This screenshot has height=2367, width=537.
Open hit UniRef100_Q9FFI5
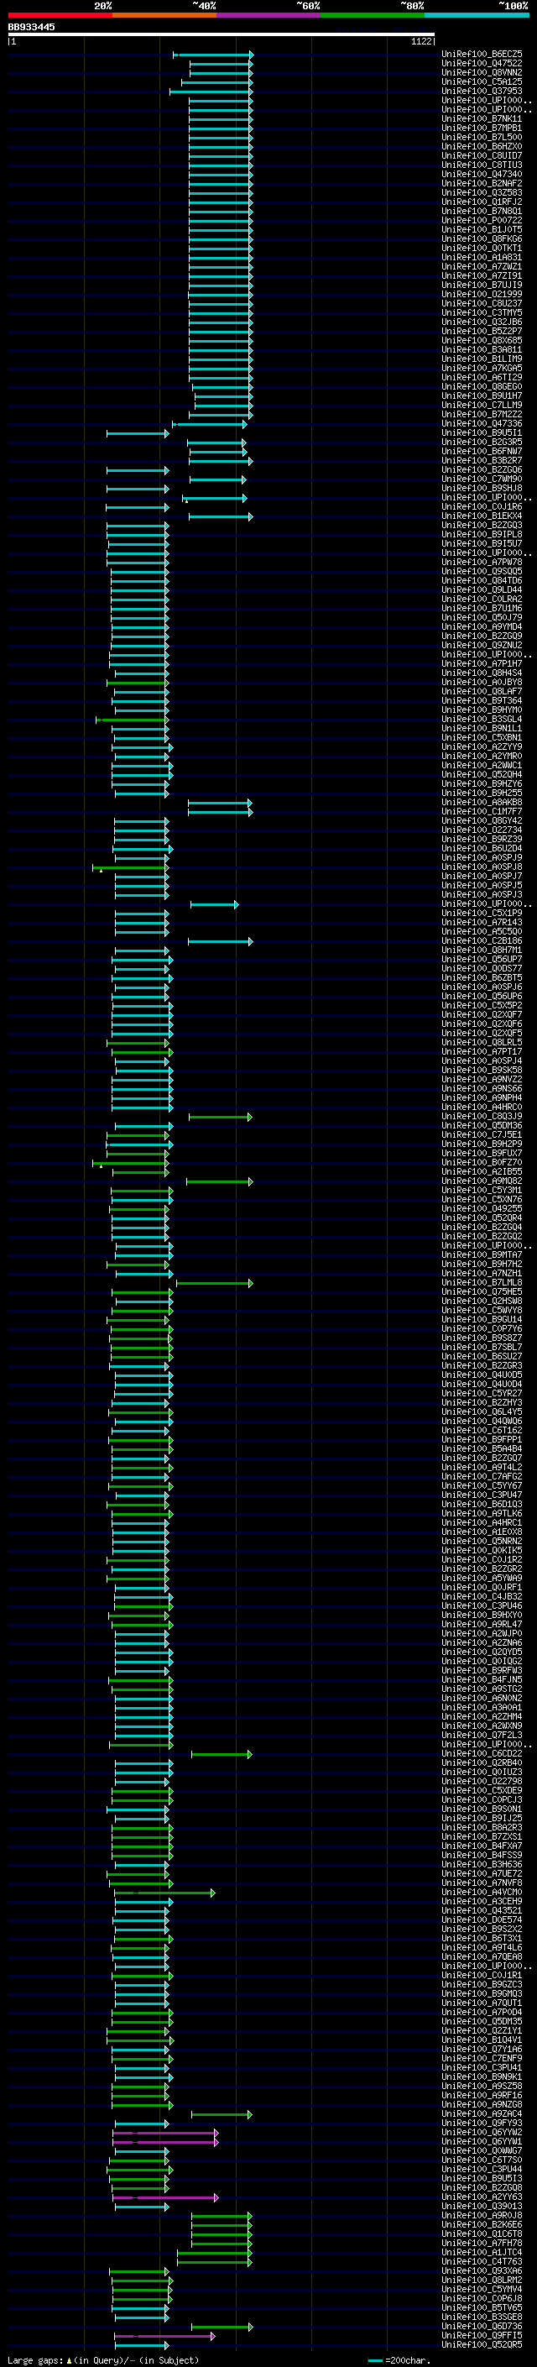pos(482,2335)
